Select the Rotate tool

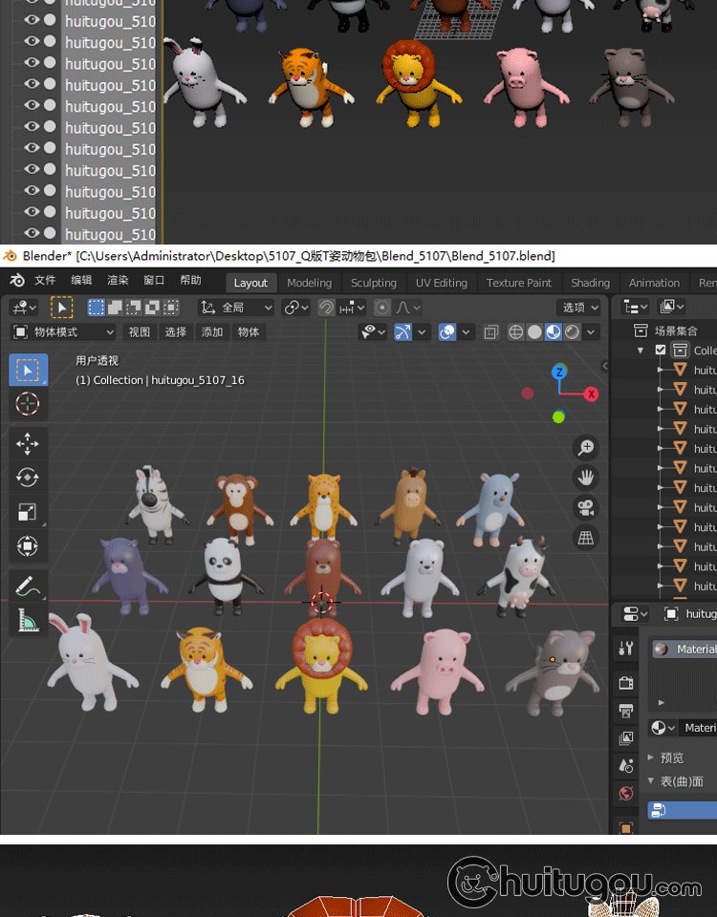point(28,478)
